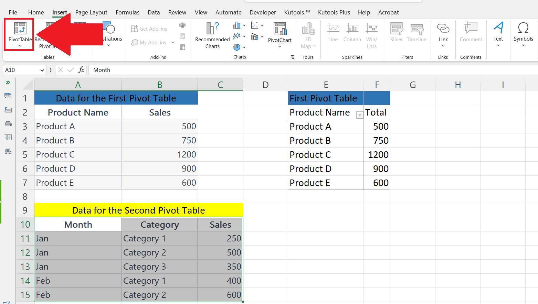Open the pie chart dropdown arrow
The width and height of the screenshot is (538, 304).
pyautogui.click(x=244, y=47)
